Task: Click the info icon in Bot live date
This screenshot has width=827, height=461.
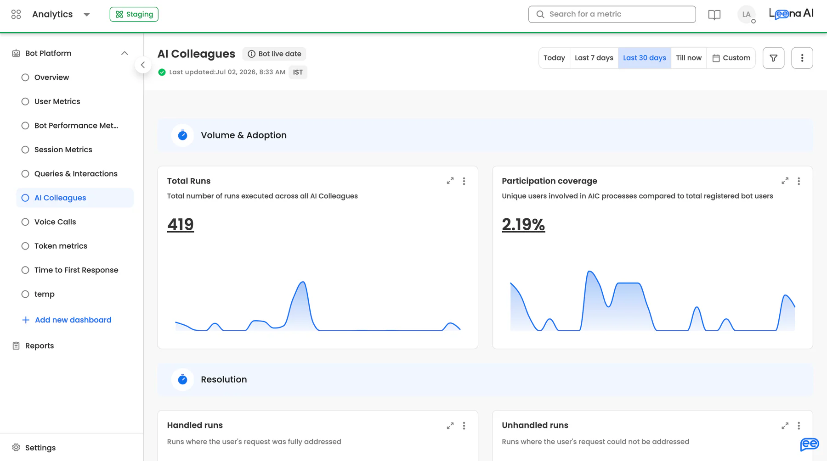Action: [251, 54]
